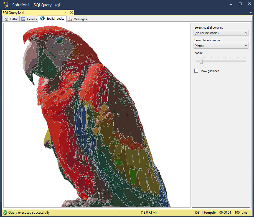Open the Select spatial column dropdown
Viewport: 254px width, 217px height.
246,33
